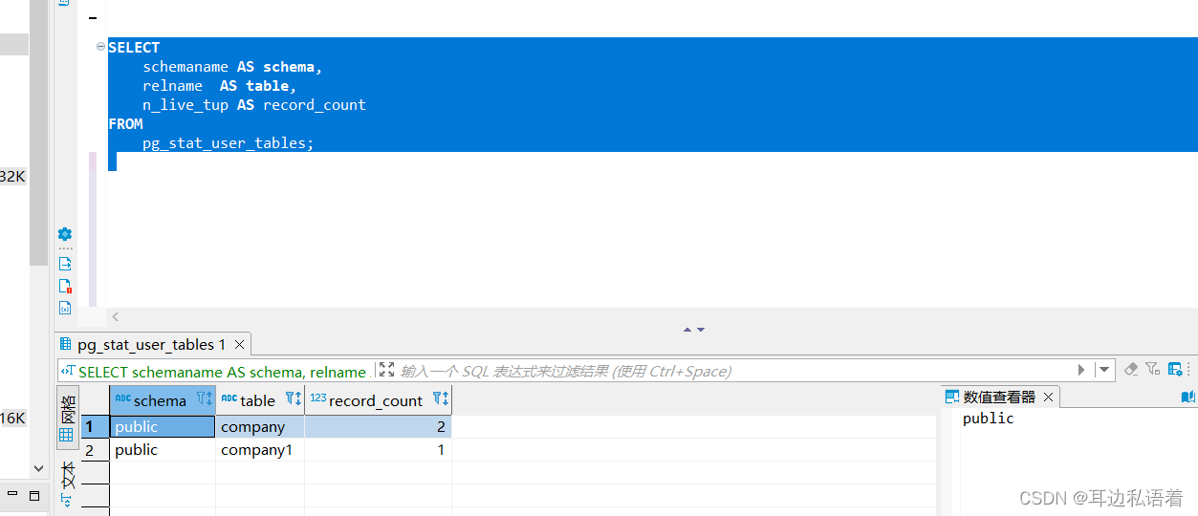Click the schemaname line in editor

232,67
